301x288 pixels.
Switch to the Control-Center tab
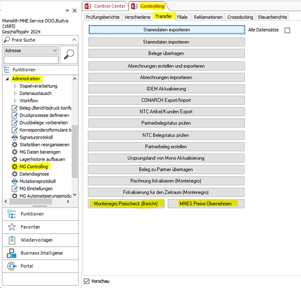click(x=104, y=6)
